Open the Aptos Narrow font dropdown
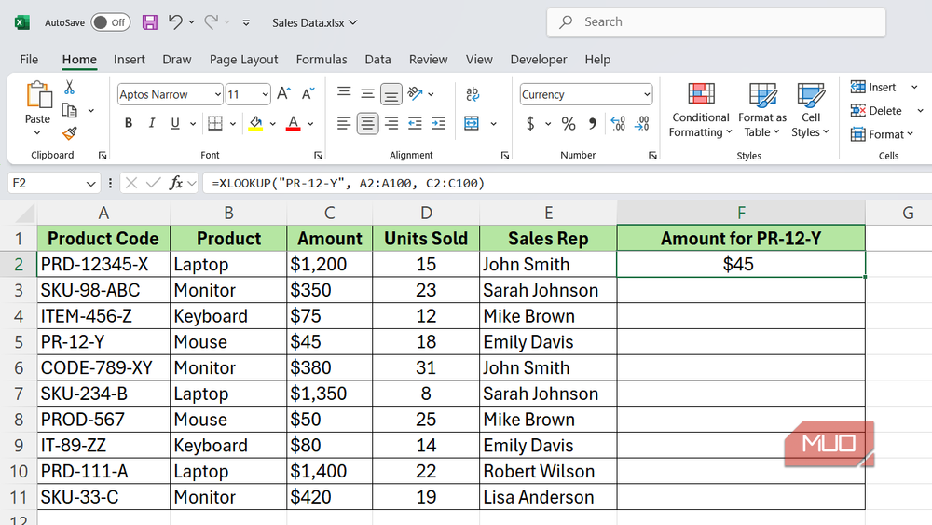Image resolution: width=932 pixels, height=525 pixels. [x=217, y=94]
